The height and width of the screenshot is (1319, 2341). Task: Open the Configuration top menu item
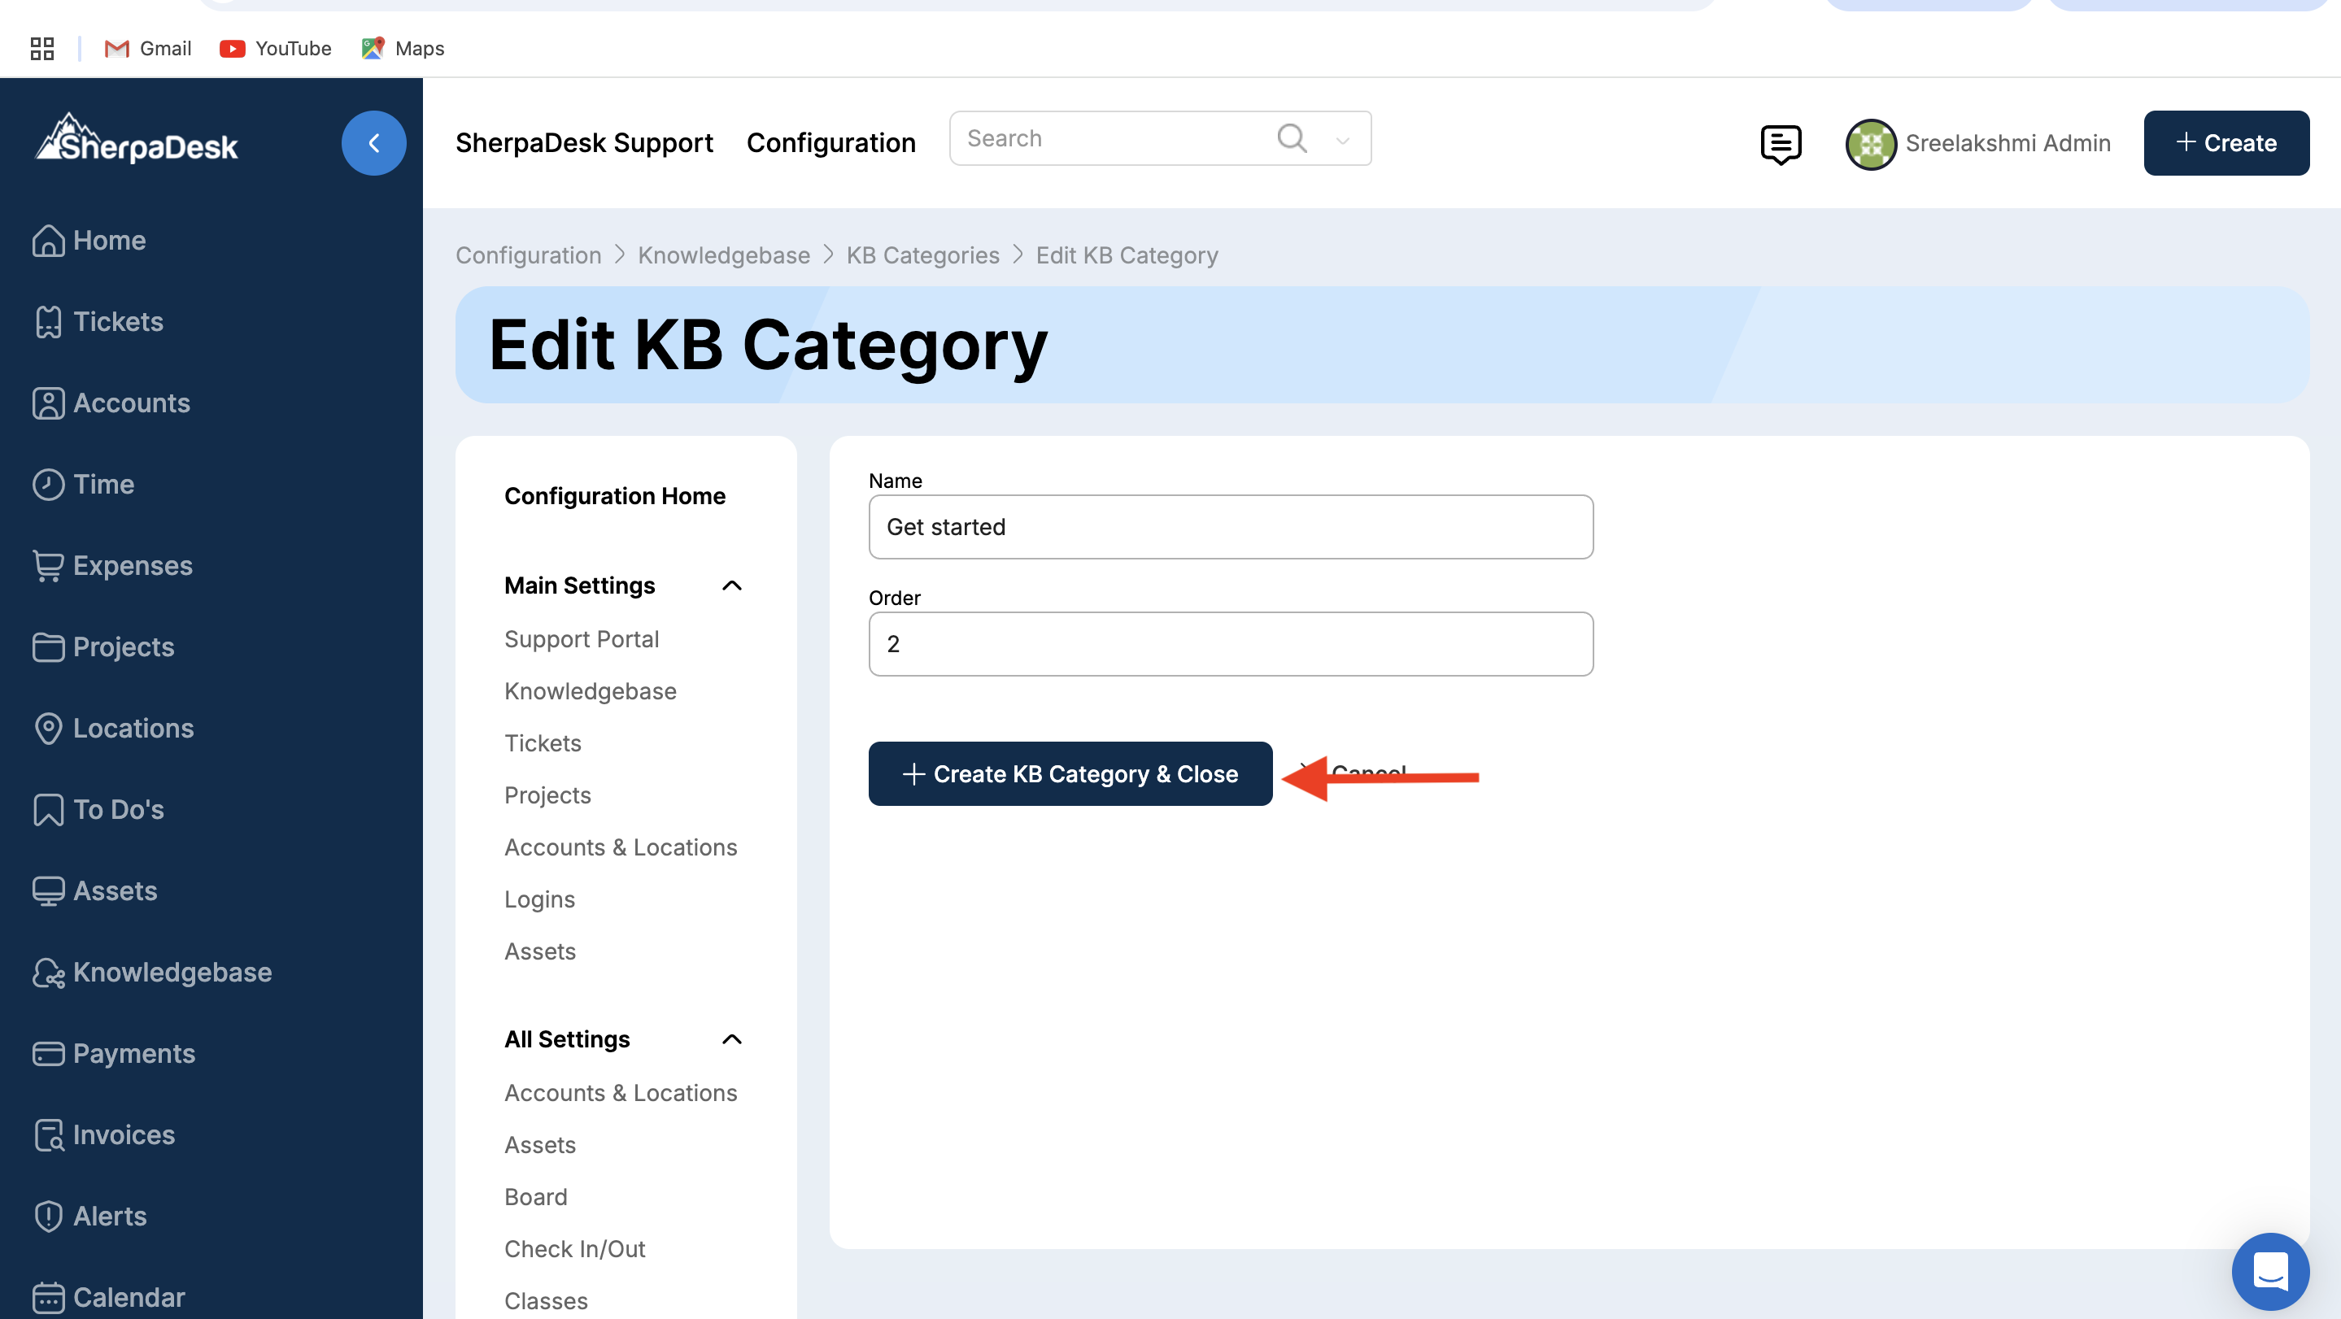coord(830,142)
